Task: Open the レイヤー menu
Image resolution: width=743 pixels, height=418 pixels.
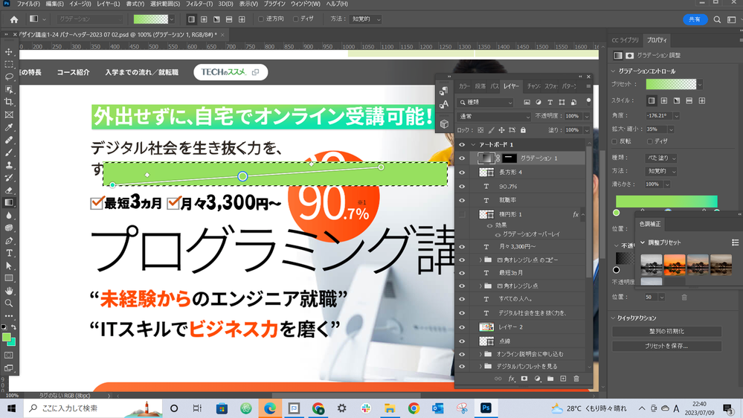Action: click(x=108, y=4)
